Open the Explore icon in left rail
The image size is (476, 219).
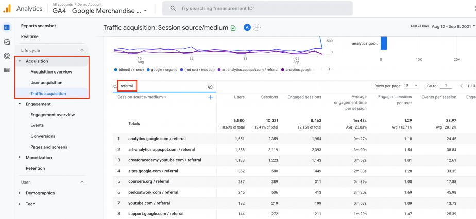coord(7,42)
